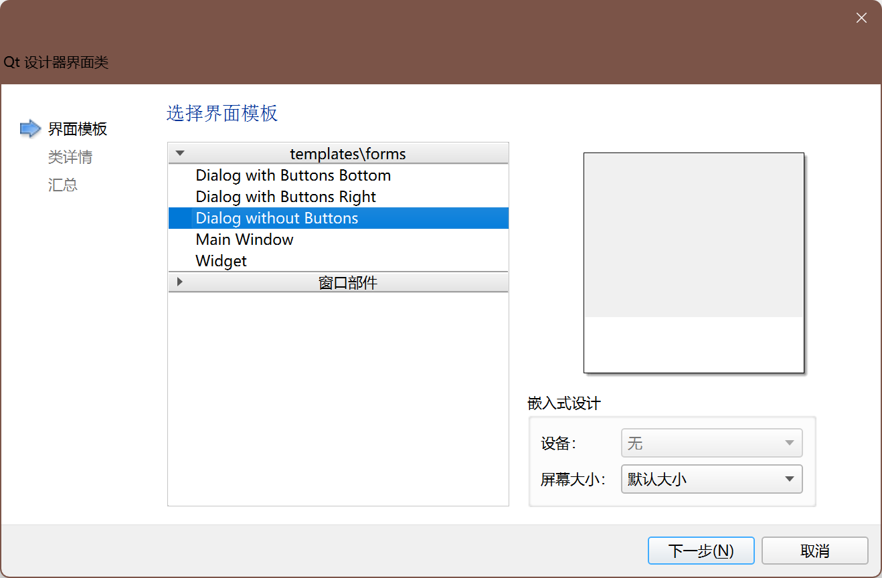The image size is (882, 578).
Task: Select the Dialog with Buttons Right template
Action: pos(338,197)
